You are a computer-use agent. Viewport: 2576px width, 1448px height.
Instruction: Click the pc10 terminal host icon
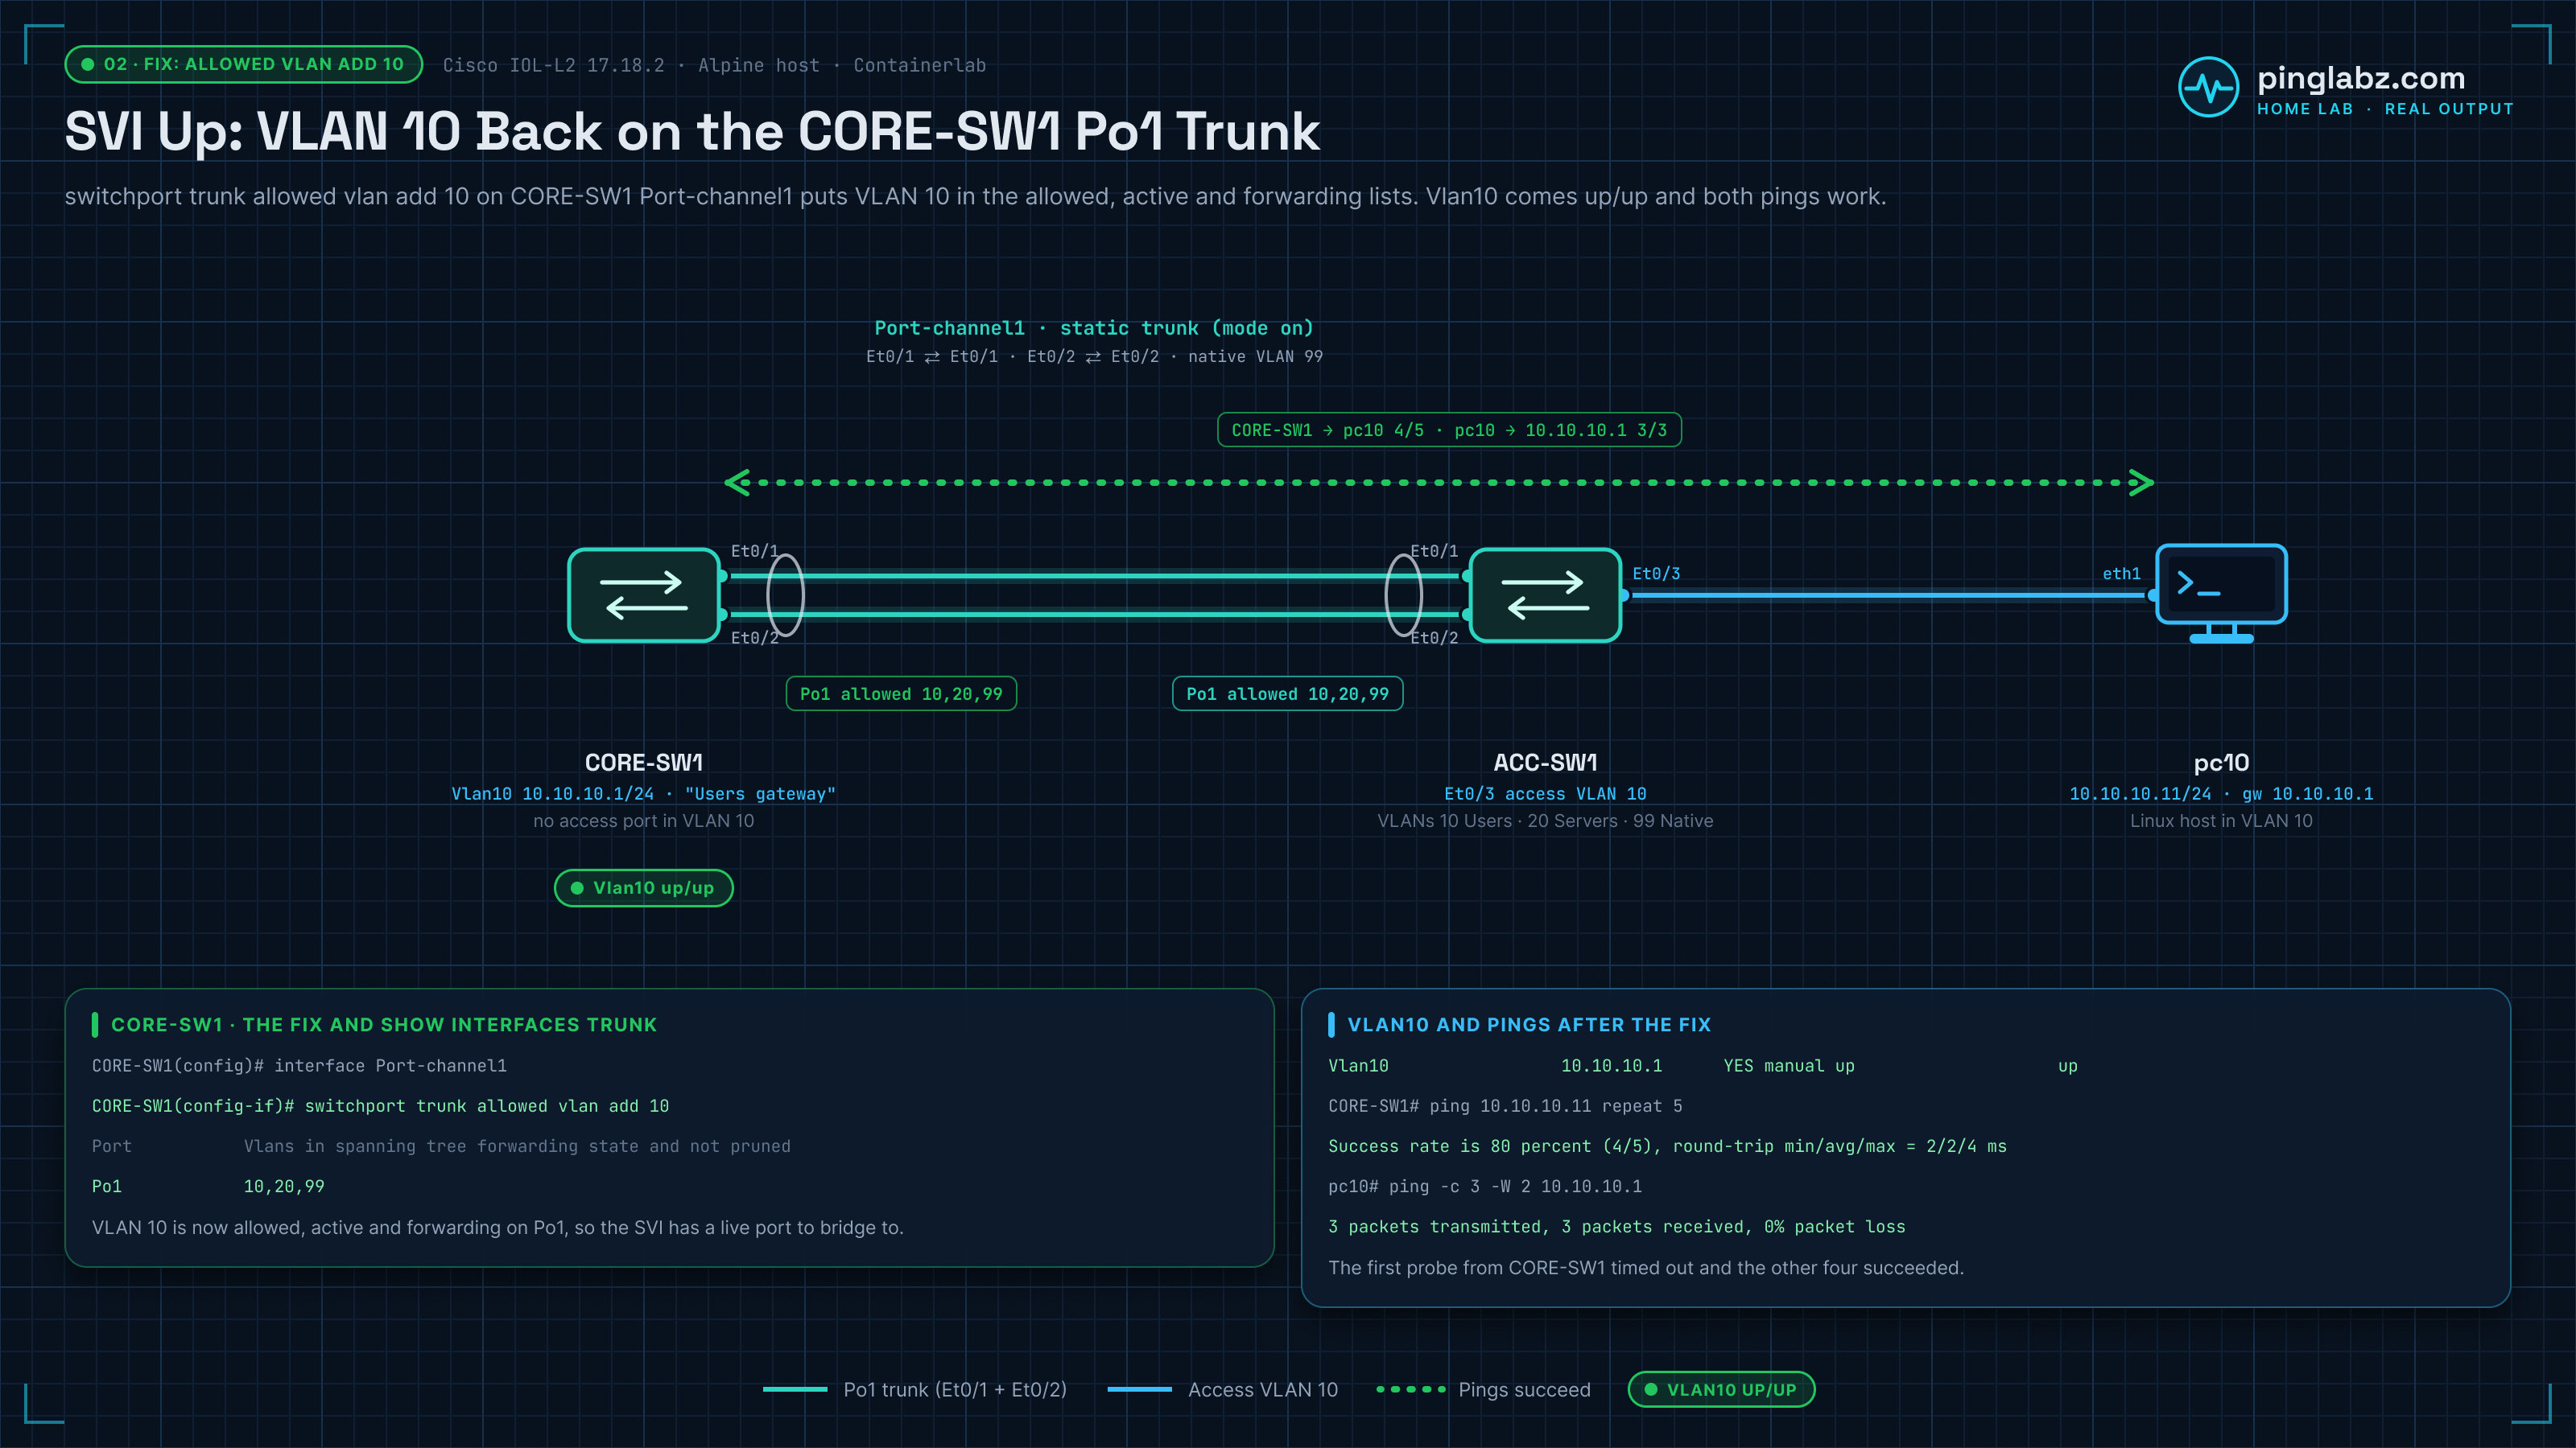point(2221,594)
